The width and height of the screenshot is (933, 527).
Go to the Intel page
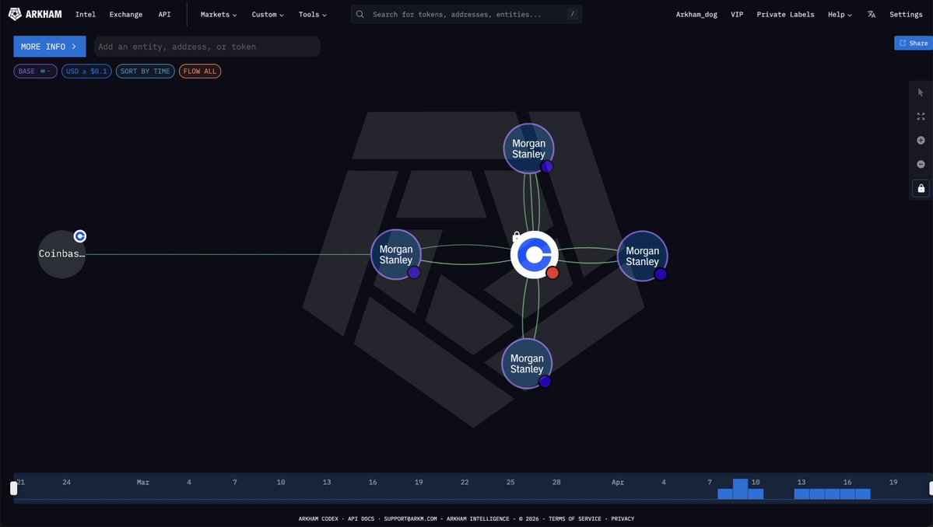point(85,14)
